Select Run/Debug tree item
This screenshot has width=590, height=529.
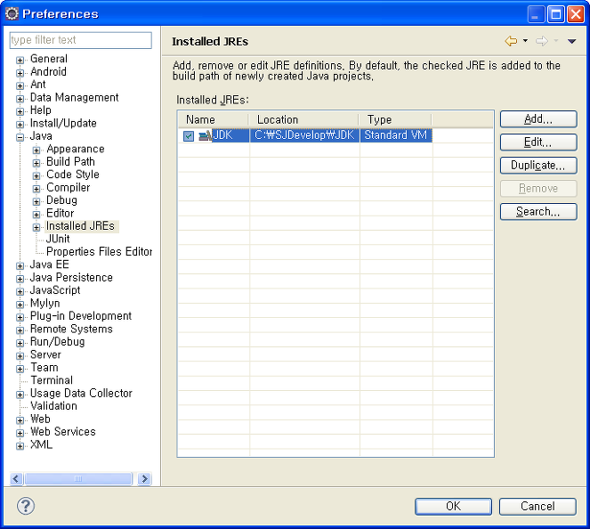[x=57, y=341]
